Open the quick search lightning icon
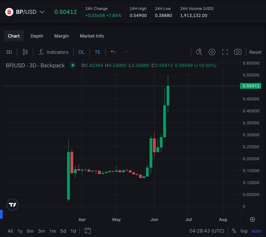The width and height of the screenshot is (266, 237). [x=199, y=52]
